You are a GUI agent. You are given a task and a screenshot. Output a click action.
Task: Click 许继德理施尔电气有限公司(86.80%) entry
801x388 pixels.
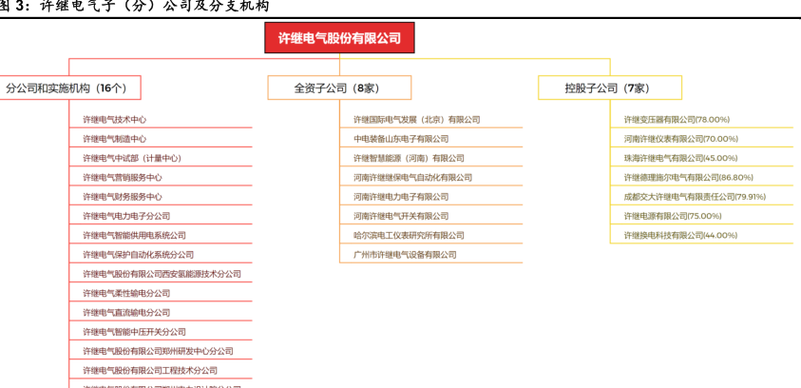[x=689, y=178]
